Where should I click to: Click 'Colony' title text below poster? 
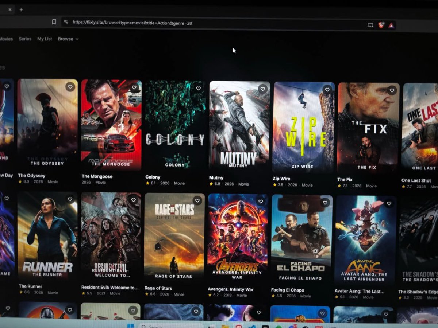[153, 177]
